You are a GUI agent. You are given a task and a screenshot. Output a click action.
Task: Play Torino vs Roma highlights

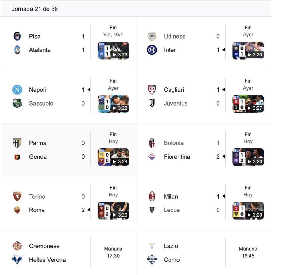tap(113, 211)
